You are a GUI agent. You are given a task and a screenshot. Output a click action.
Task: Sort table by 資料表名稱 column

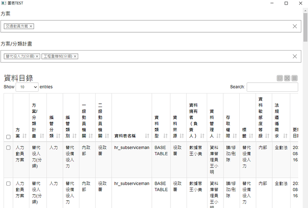click(132, 136)
